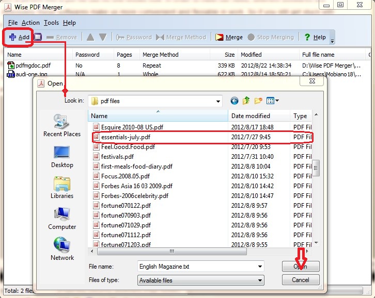Click the Create New Folder icon
This screenshot has height=298, width=375.
tap(258, 101)
